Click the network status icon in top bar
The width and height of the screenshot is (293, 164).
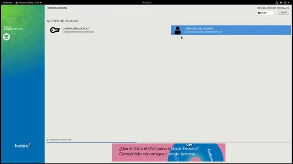pos(277,3)
